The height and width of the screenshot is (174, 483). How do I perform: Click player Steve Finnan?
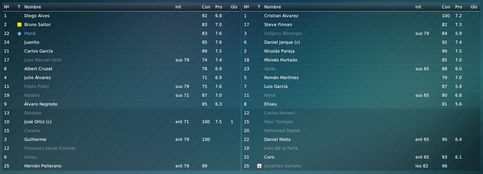278,25
